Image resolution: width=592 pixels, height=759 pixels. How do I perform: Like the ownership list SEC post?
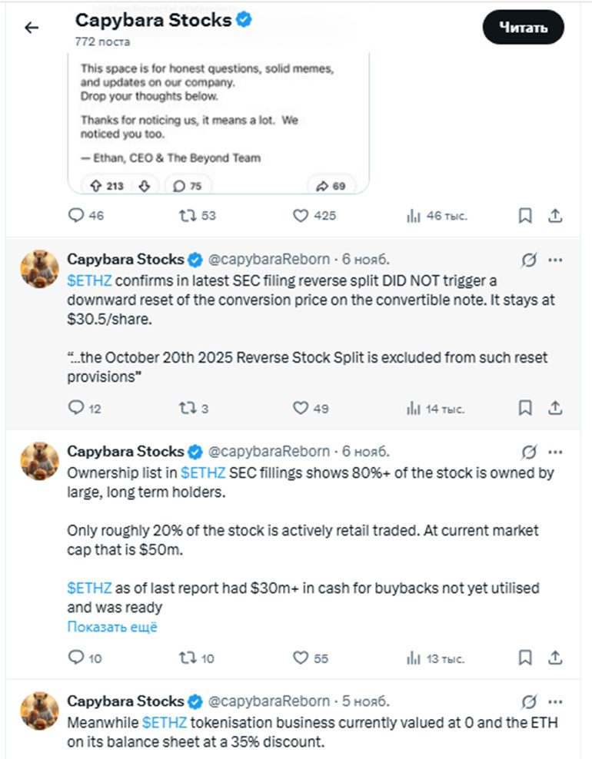point(301,658)
